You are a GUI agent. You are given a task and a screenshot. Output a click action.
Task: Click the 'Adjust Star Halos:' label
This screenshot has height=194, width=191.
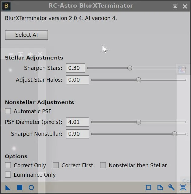tap(39, 80)
